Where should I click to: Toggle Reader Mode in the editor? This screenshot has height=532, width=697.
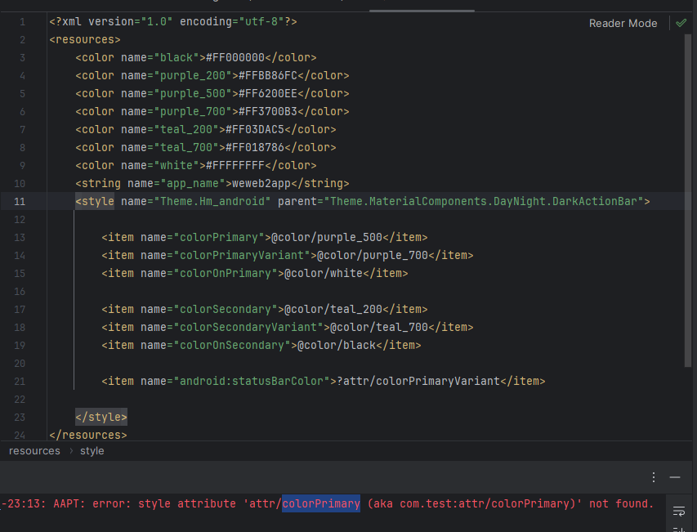click(x=623, y=23)
